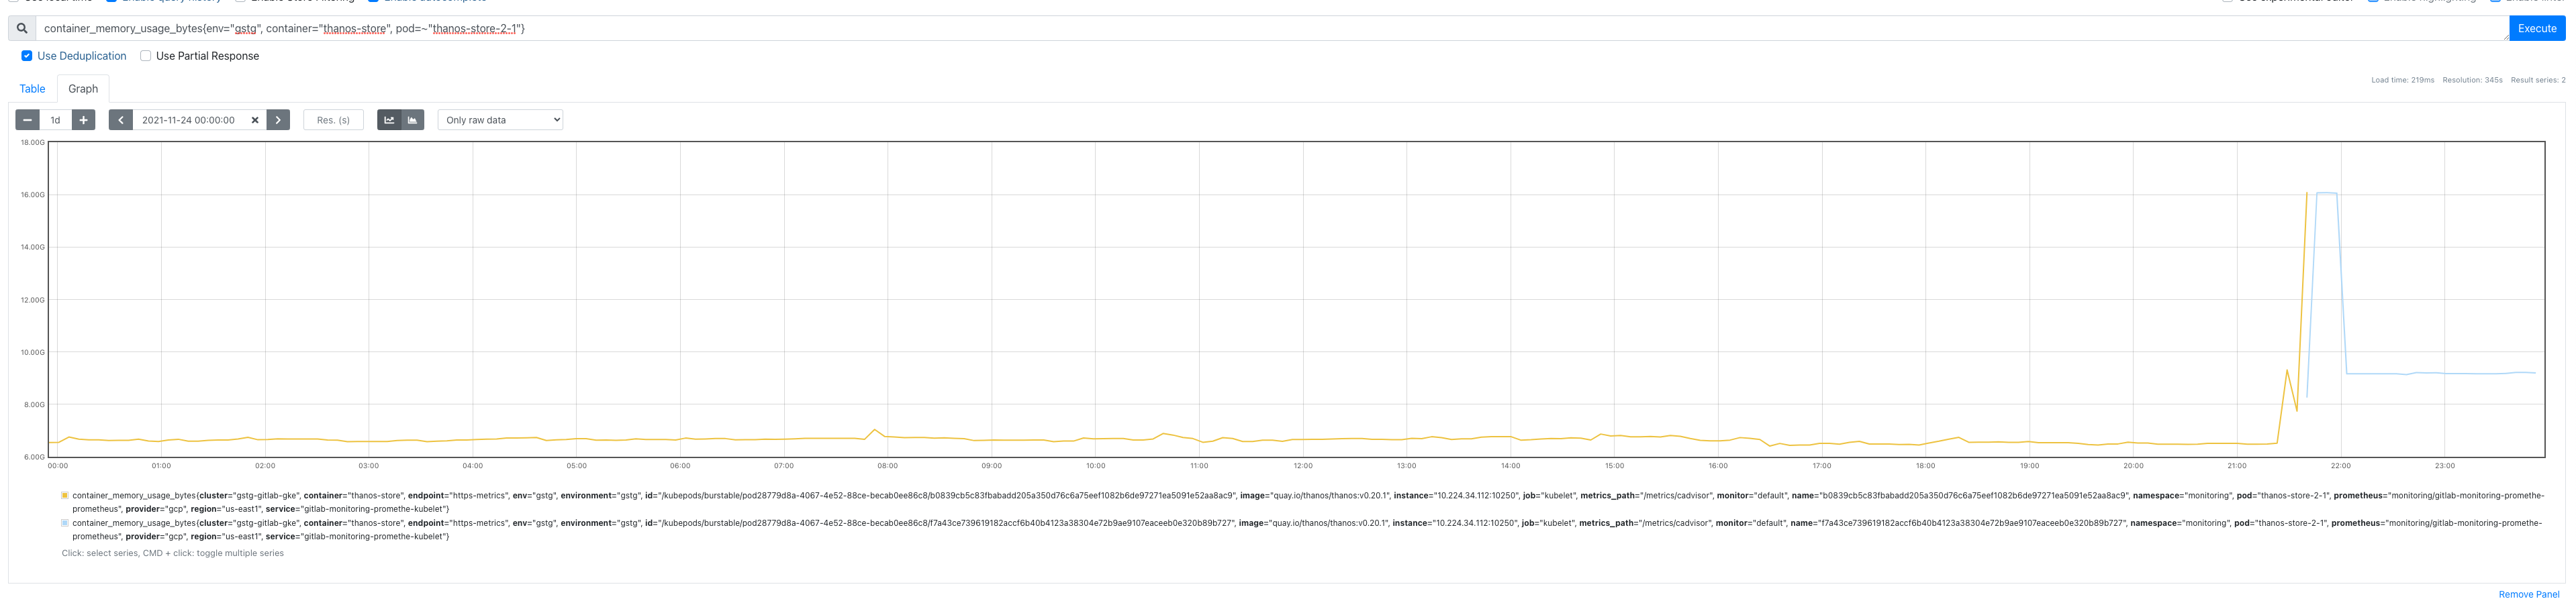
Task: Clear the end time value
Action: (x=255, y=120)
